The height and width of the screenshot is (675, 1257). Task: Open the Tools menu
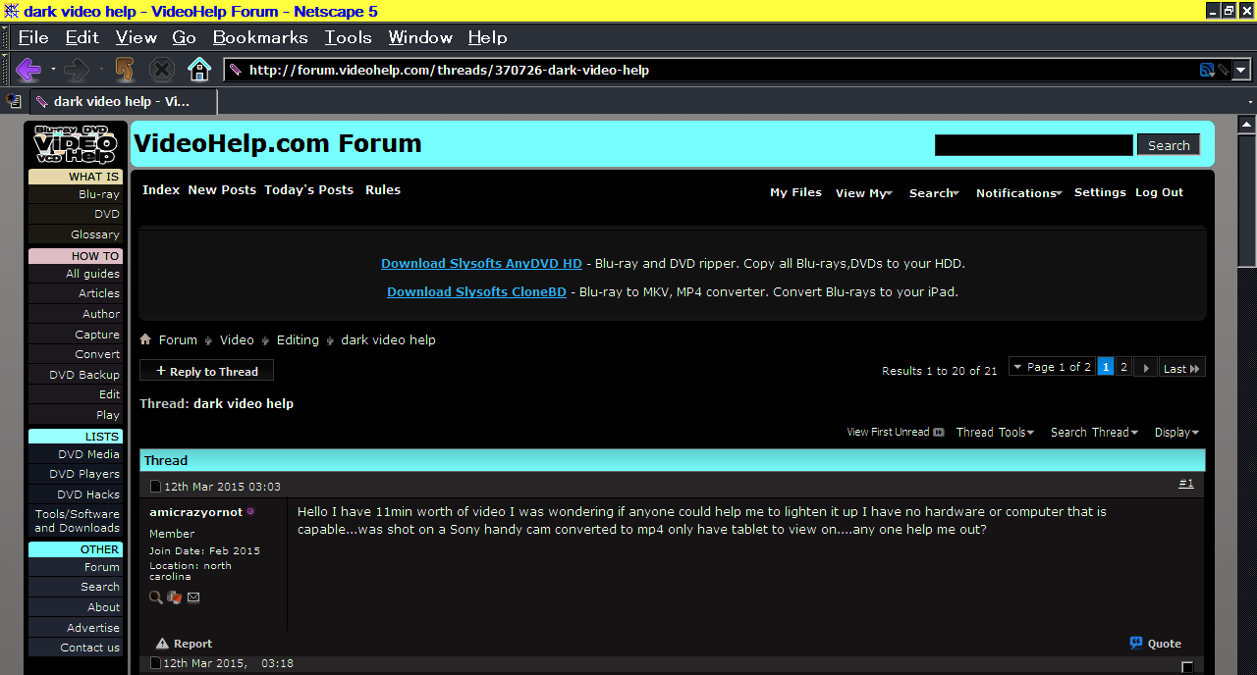point(349,37)
